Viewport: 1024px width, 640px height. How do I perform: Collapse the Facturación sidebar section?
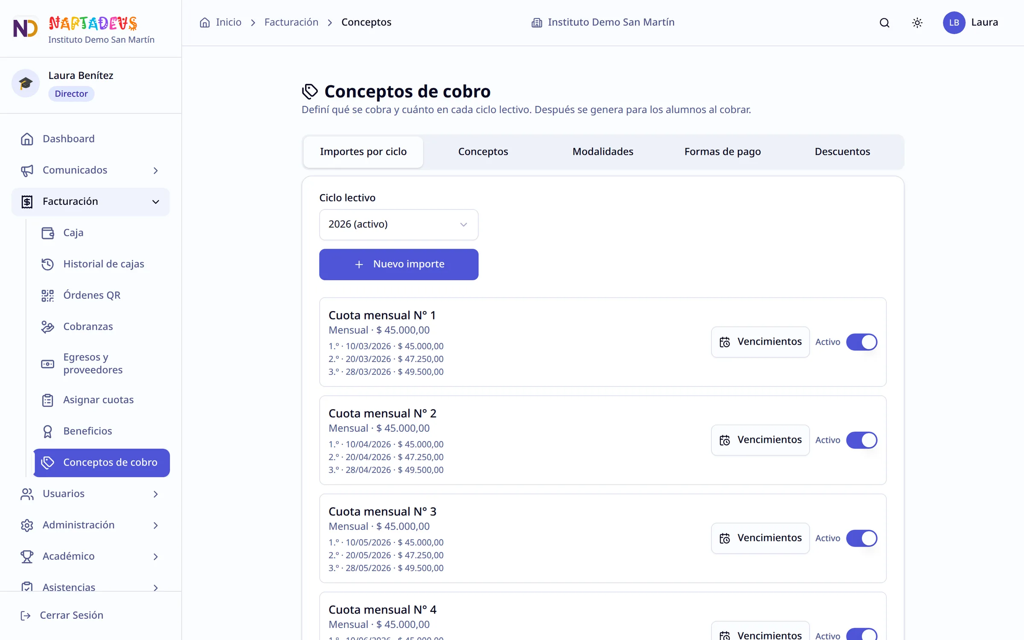point(90,202)
